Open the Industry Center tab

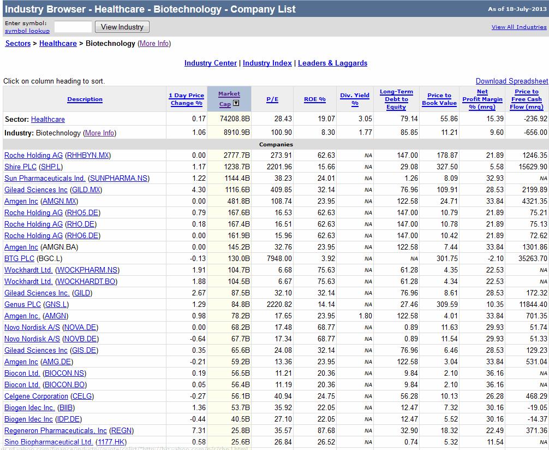(211, 63)
